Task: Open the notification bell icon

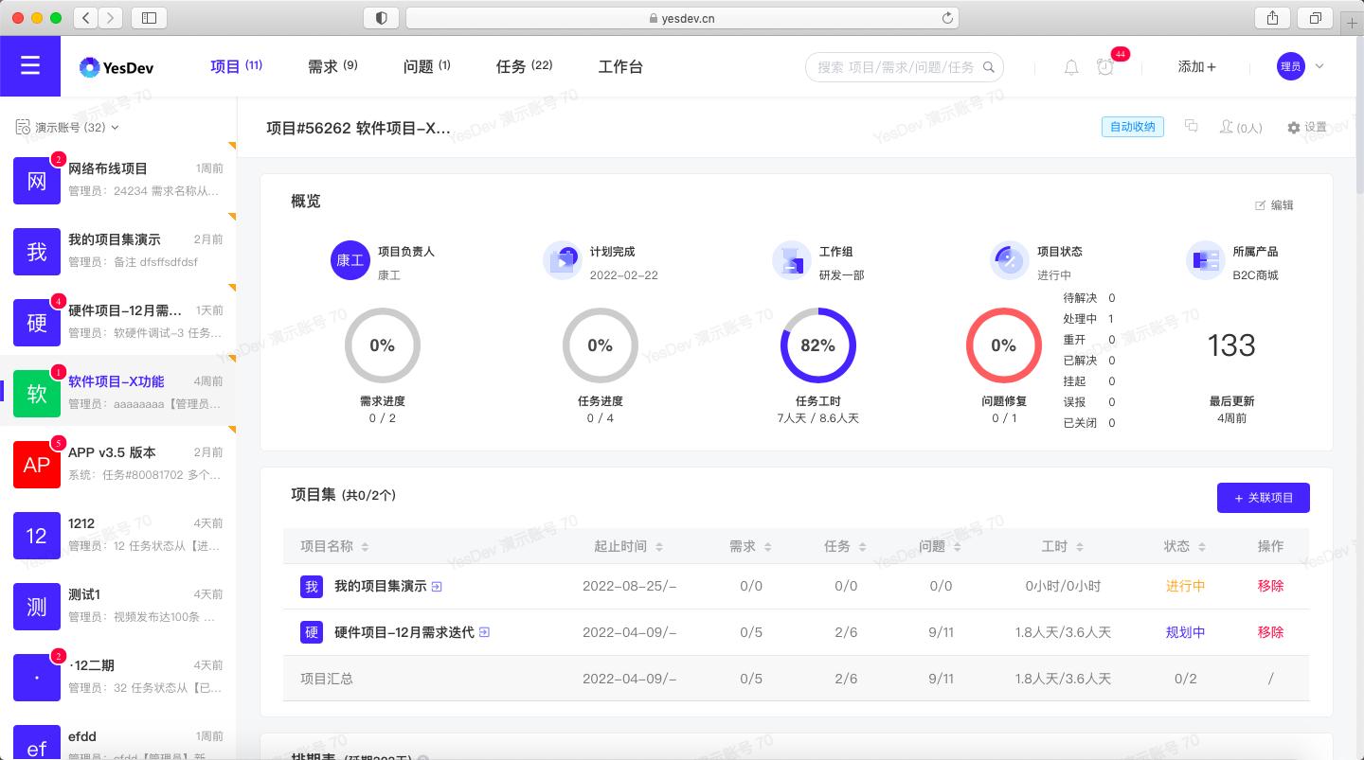Action: 1069,66
